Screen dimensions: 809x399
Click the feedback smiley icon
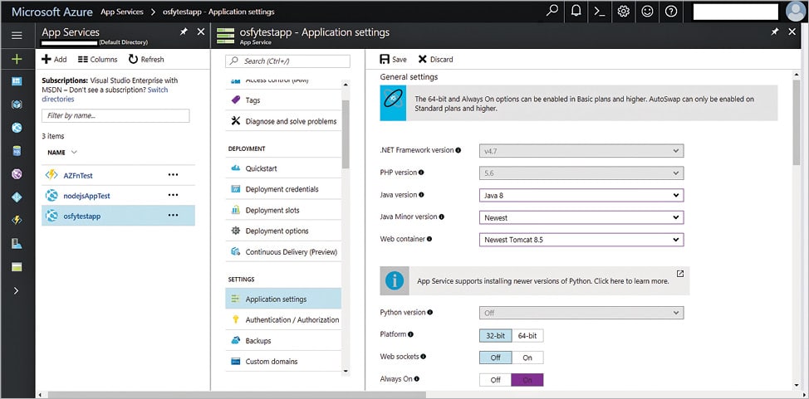coord(647,12)
